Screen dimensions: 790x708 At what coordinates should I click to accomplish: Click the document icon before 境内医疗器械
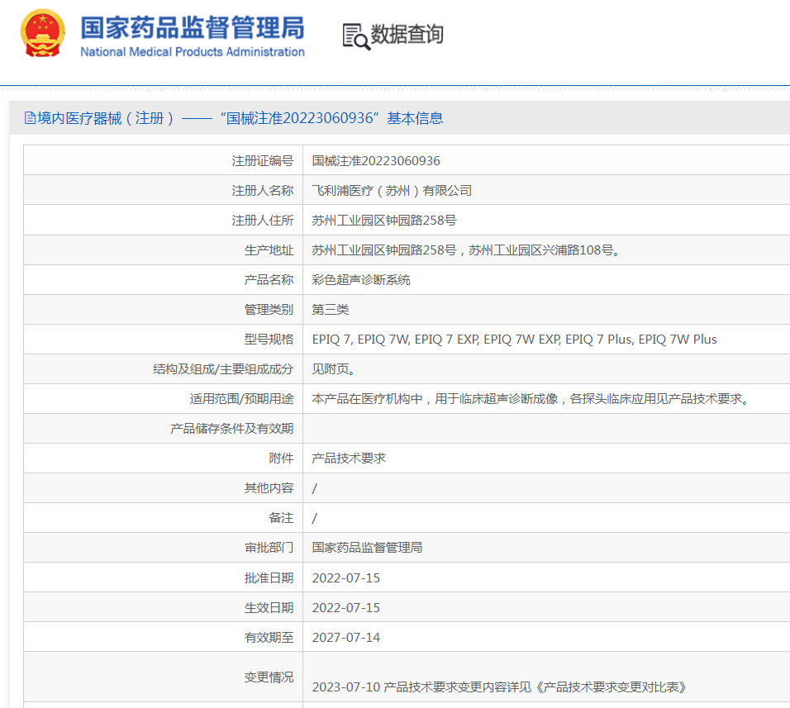[x=30, y=118]
